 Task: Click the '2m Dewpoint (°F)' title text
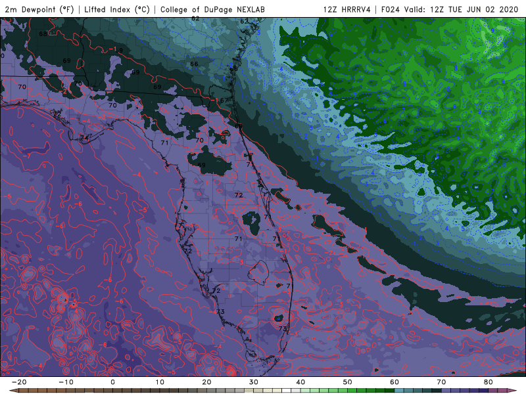point(39,9)
